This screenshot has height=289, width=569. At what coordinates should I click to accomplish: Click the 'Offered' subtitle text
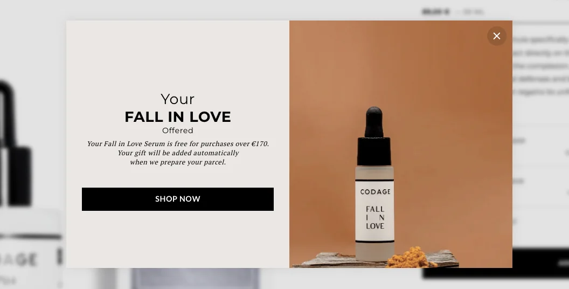click(177, 130)
